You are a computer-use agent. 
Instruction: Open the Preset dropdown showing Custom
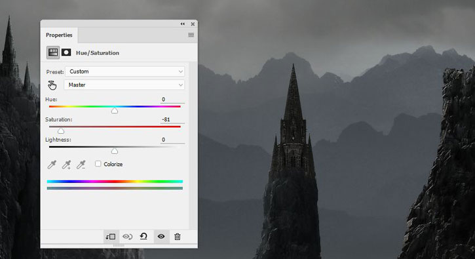124,71
